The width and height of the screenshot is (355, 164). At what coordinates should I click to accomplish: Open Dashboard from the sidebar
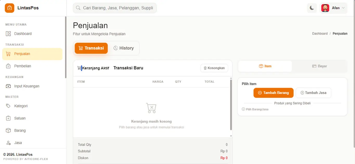point(23,34)
